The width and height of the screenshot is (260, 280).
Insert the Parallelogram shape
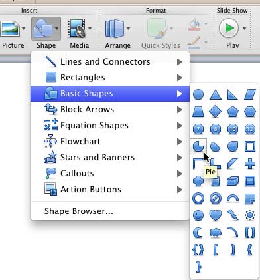click(250, 94)
